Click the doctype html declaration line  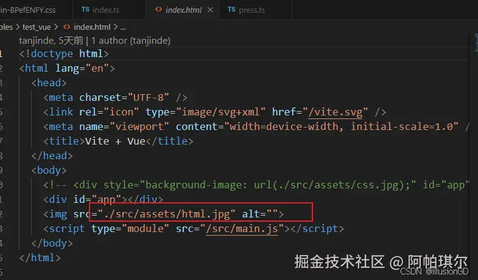pyautogui.click(x=64, y=54)
